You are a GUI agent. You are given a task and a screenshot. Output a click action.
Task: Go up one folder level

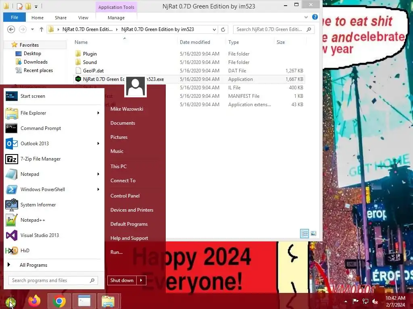pos(42,29)
